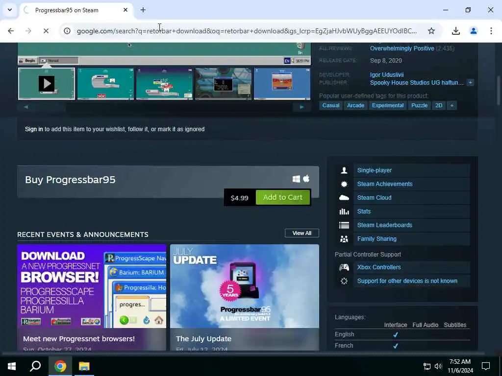
Task: Click the browser back arrow
Action: point(11,31)
